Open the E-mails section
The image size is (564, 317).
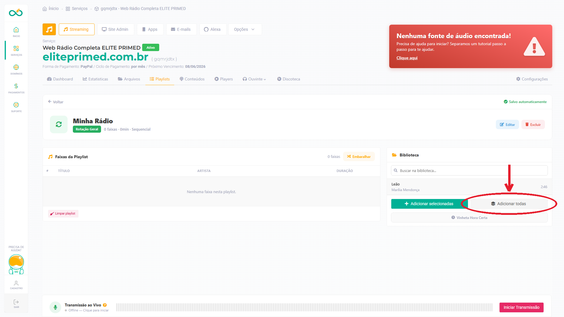point(181,29)
